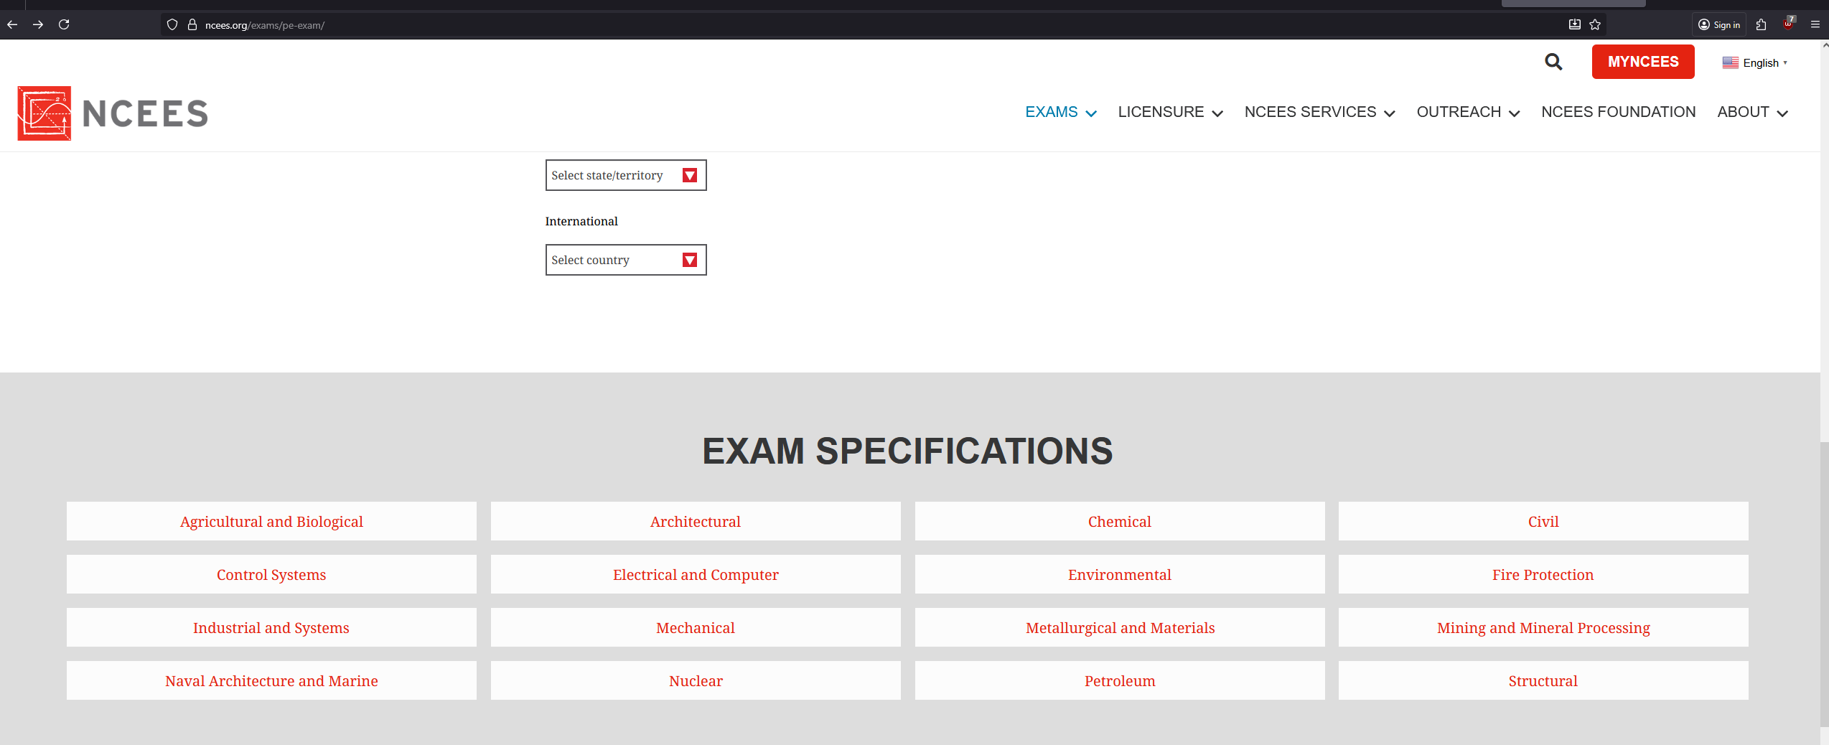Open Electrical and Computer exam specifications
The image size is (1829, 745).
pos(696,574)
